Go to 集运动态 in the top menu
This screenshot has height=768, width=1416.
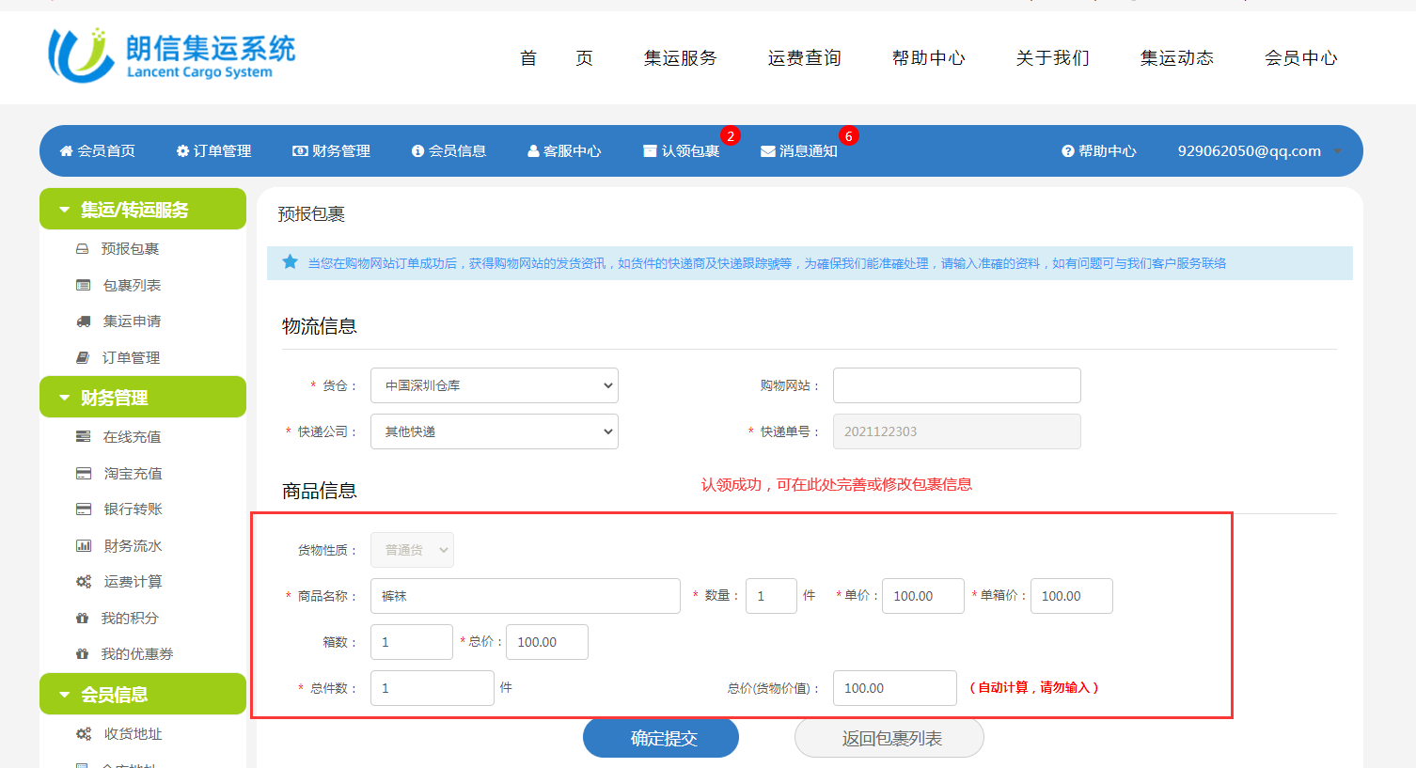(1176, 58)
